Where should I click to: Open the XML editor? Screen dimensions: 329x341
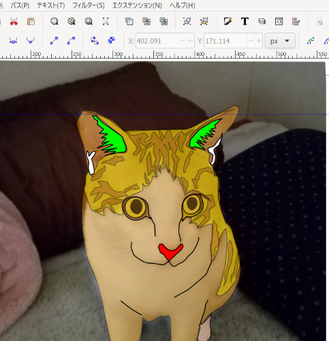click(279, 22)
